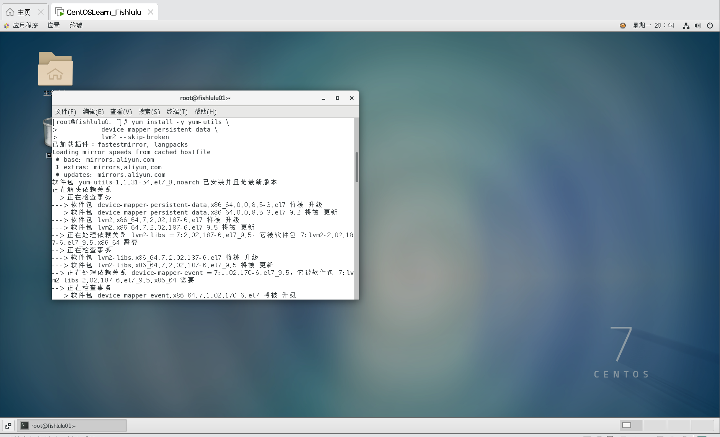
Task: Switch to the second workspace in the pager
Action: pos(655,425)
